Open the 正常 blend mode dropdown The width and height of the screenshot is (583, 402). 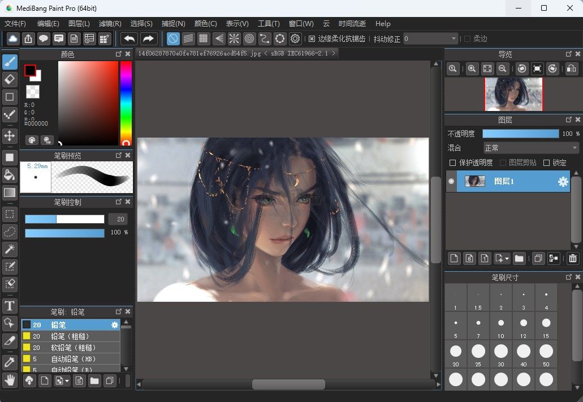tap(530, 148)
